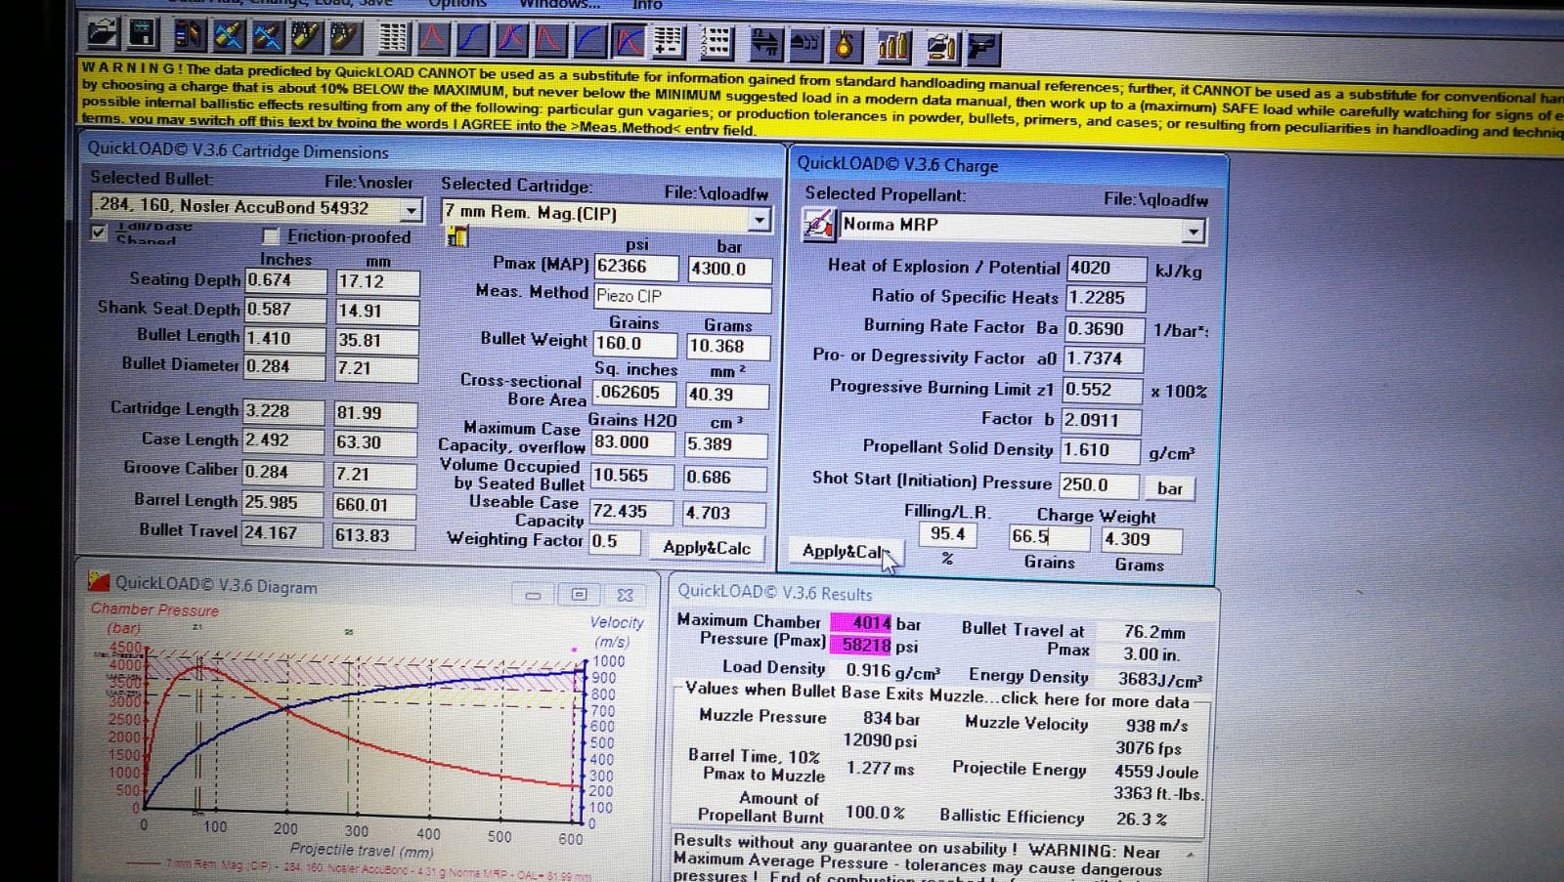
Task: Click the second binoculars cartridge search icon
Action: click(344, 37)
